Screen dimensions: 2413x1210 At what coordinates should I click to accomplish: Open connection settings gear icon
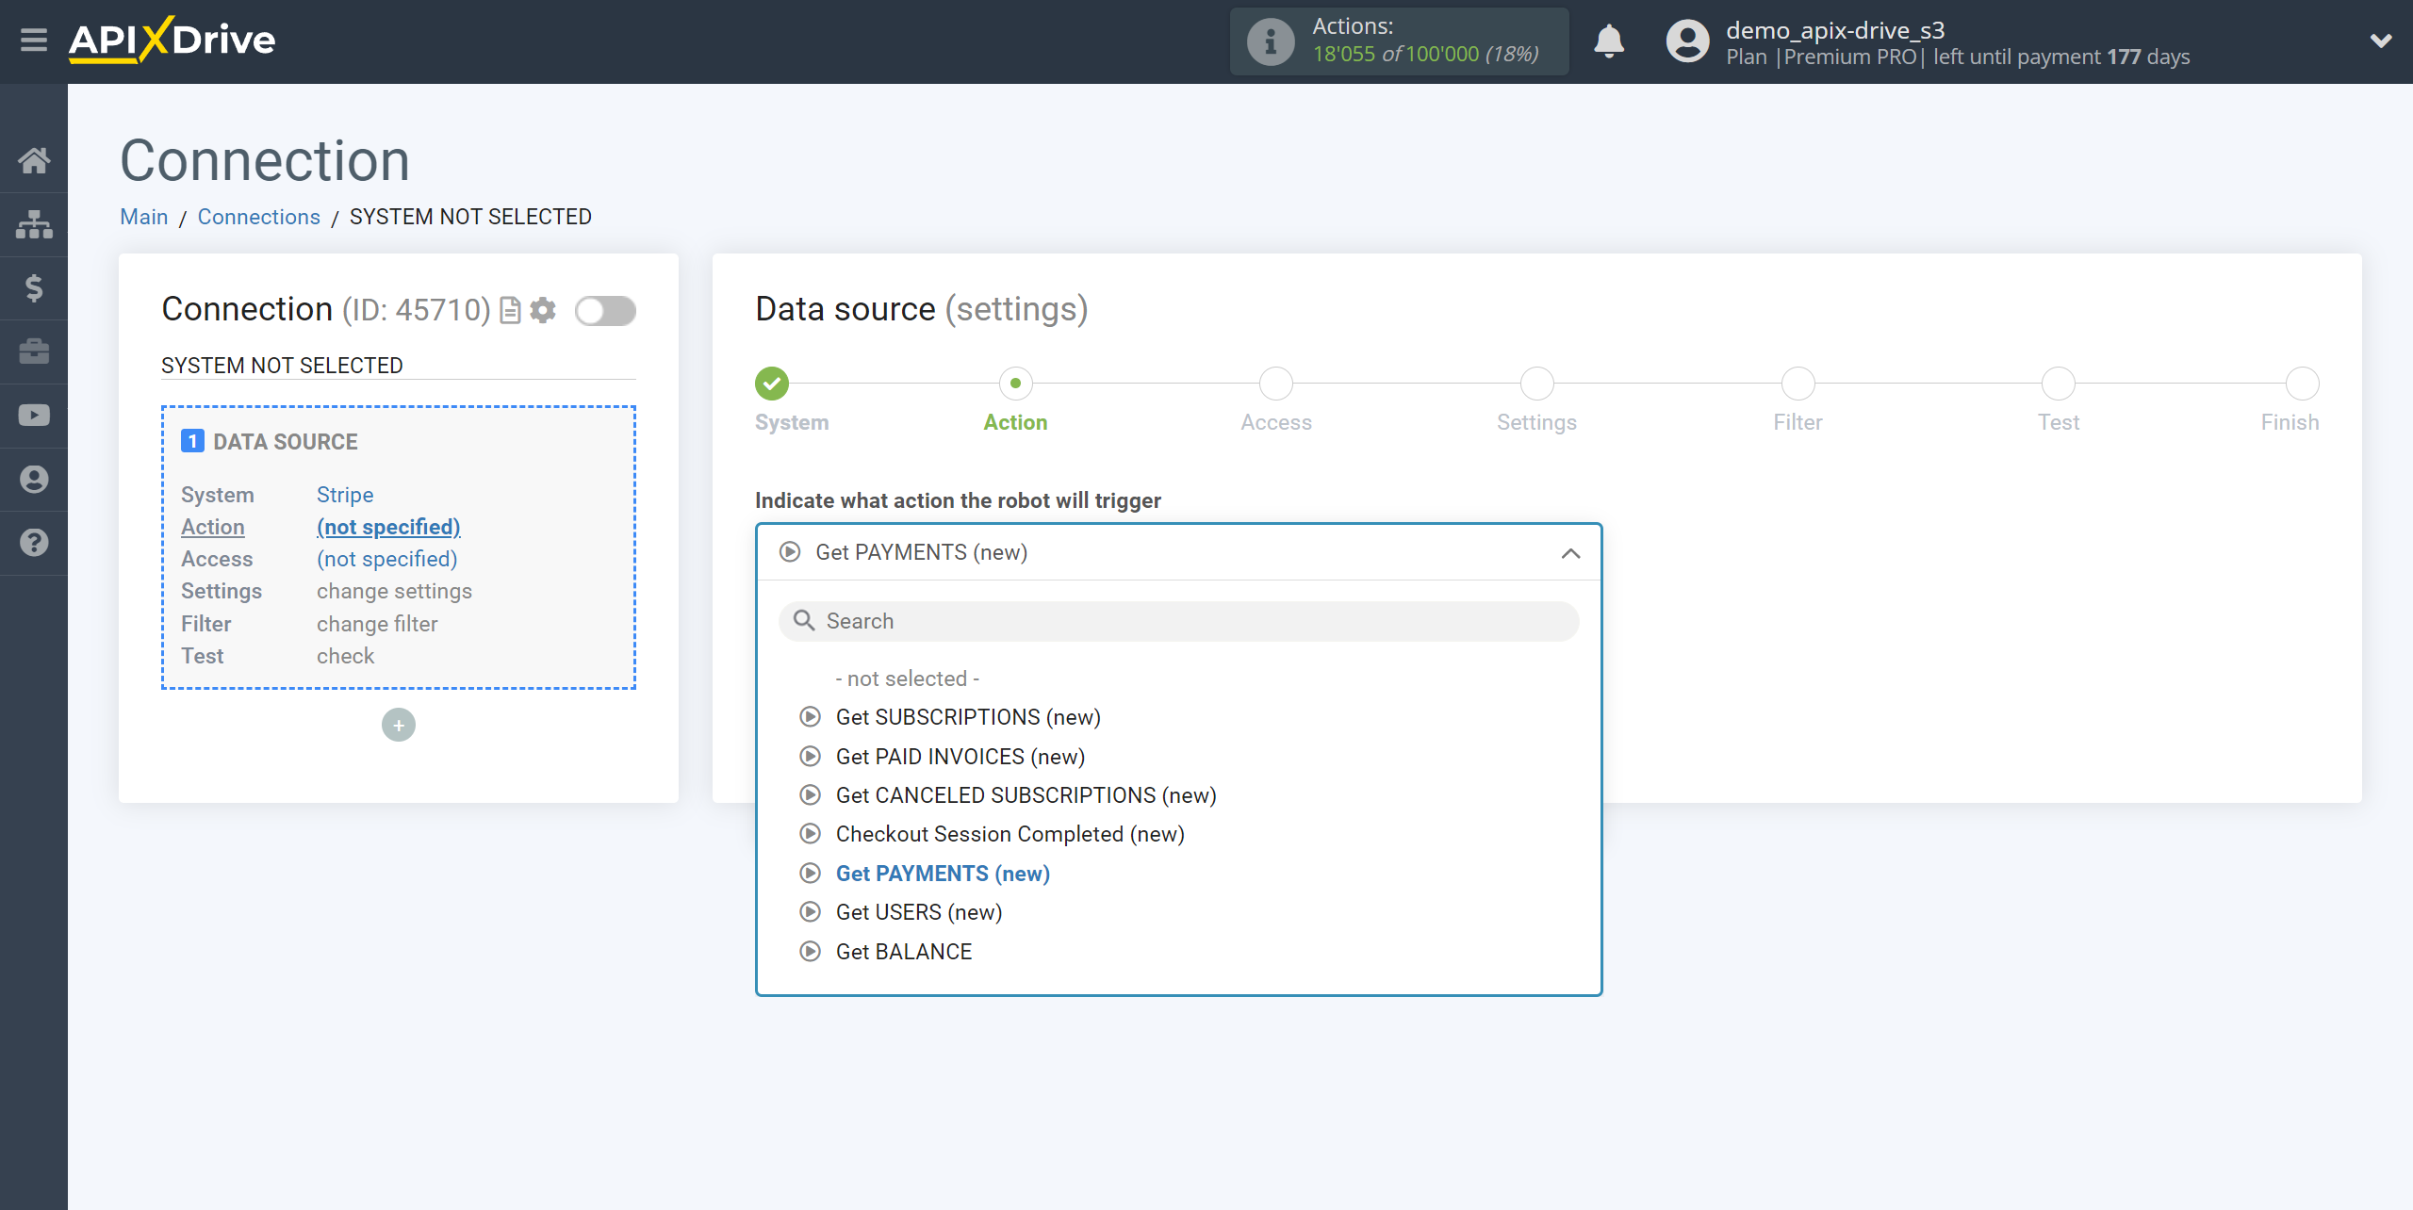[543, 310]
